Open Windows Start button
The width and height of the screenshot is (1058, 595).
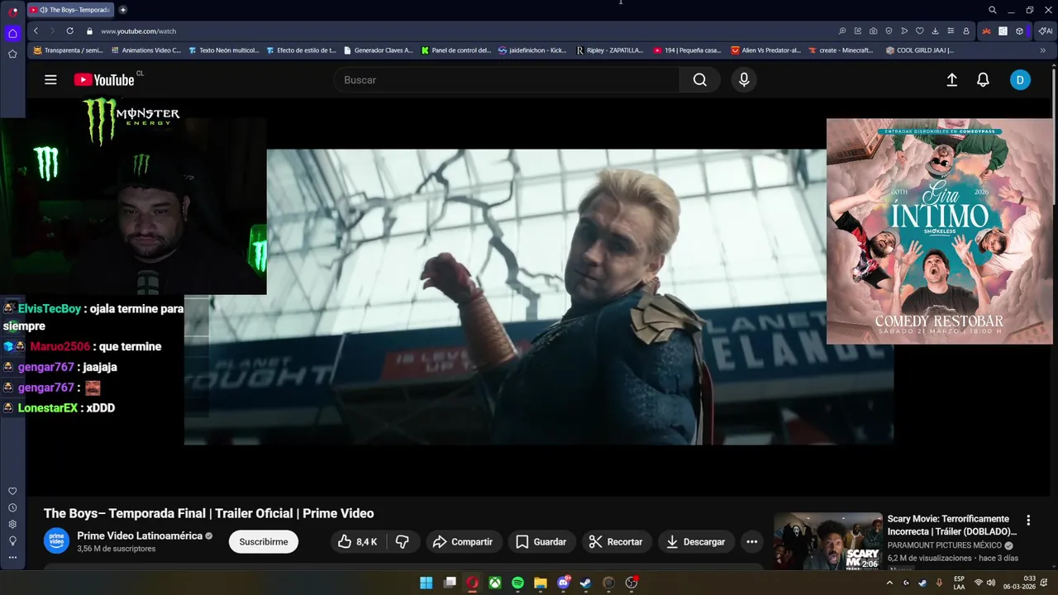tap(426, 583)
